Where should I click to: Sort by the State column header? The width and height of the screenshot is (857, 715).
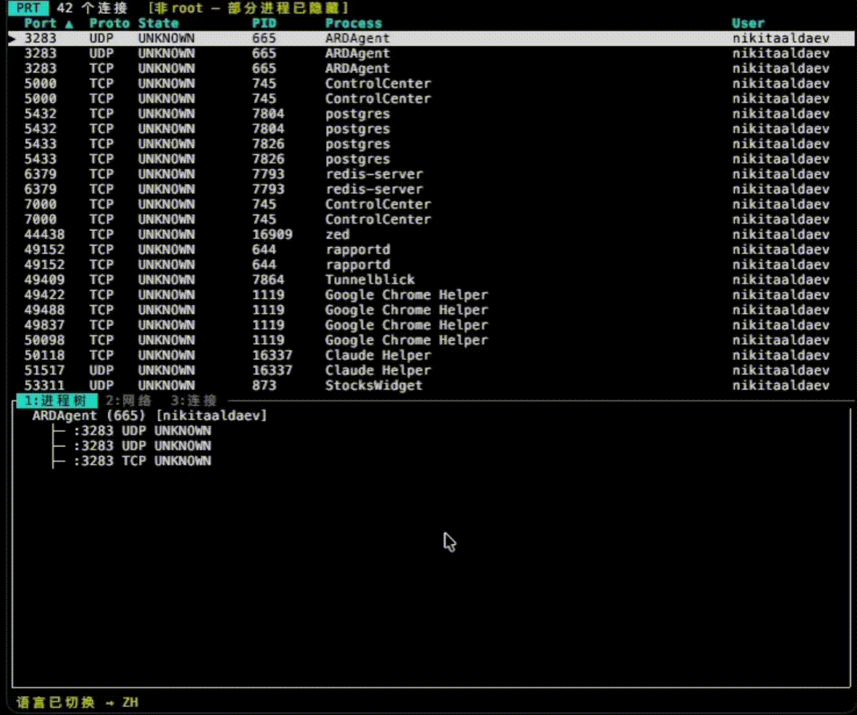pyautogui.click(x=158, y=23)
